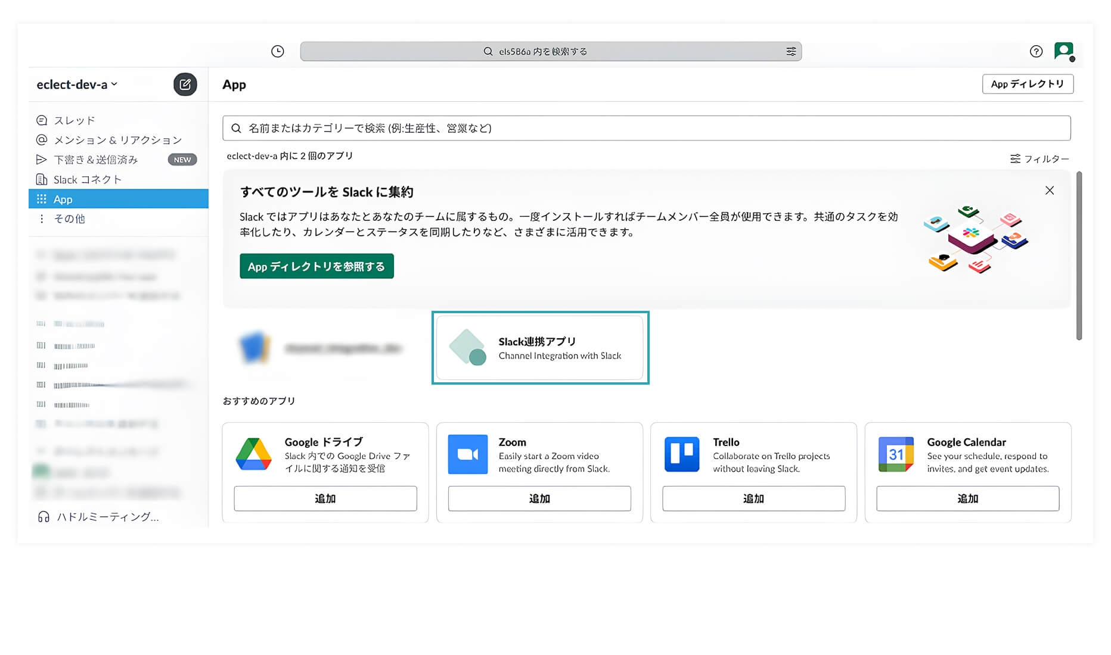1111x655 pixels.
Task: Expand the eclect-dev-a workspace menu
Action: [77, 85]
